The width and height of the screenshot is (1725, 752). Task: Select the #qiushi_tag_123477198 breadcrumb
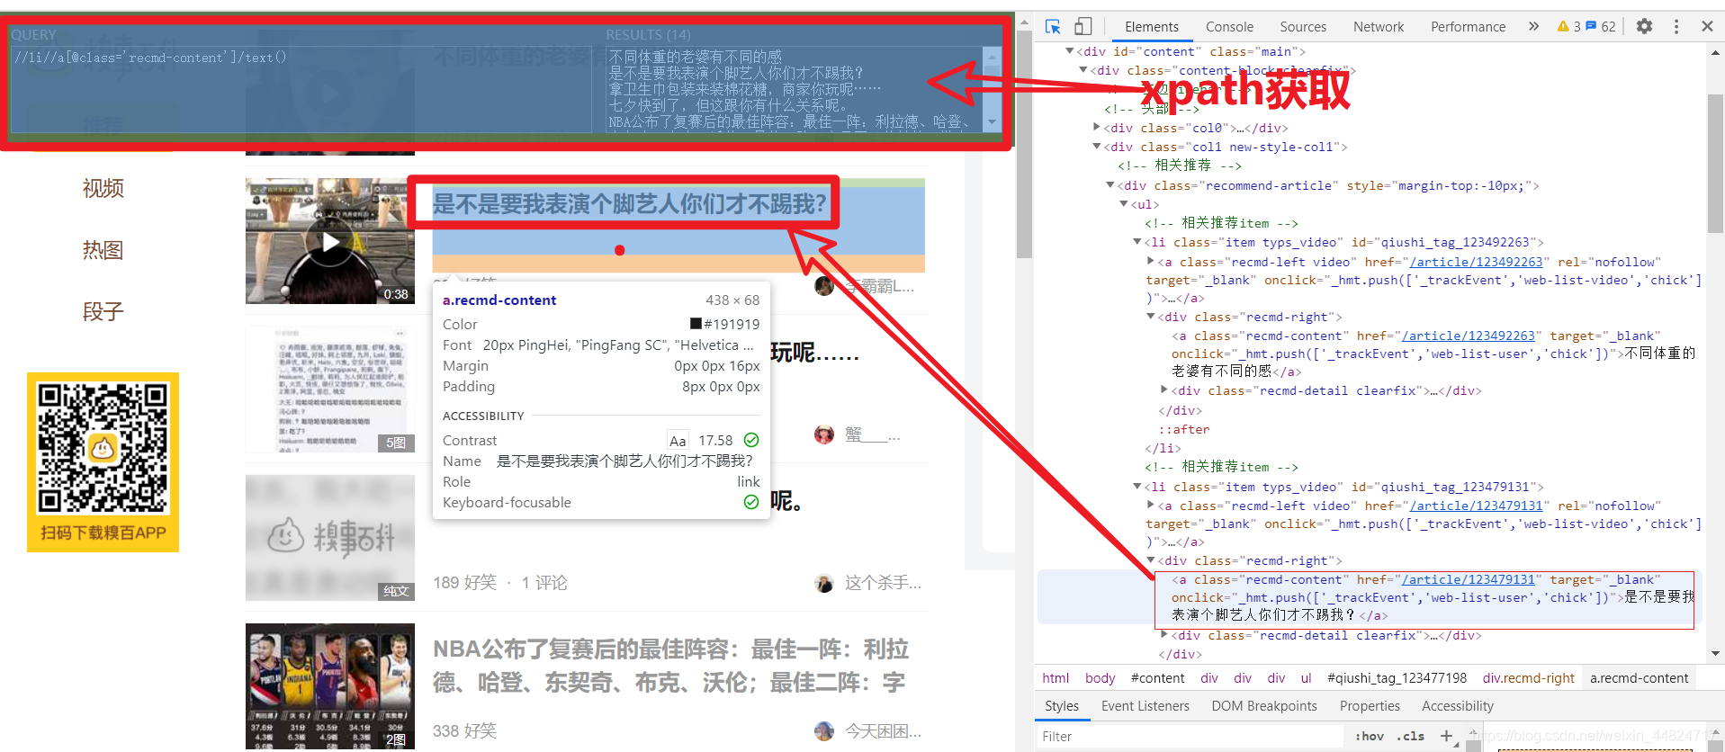[x=1397, y=678]
